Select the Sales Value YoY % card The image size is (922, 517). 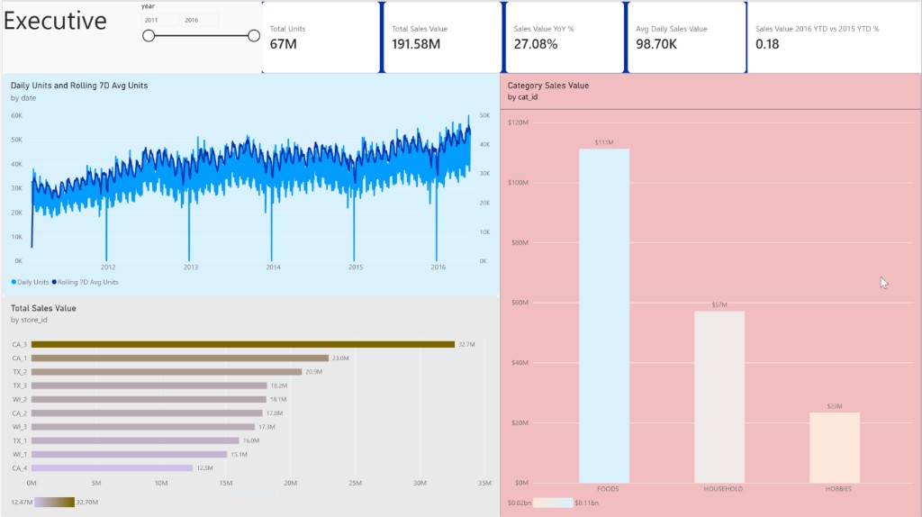point(565,37)
